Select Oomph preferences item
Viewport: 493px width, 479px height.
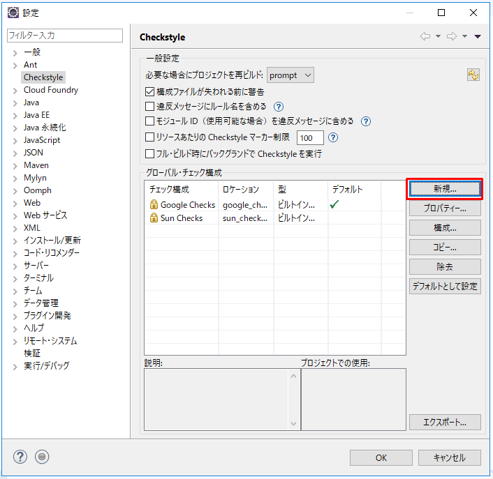(38, 190)
